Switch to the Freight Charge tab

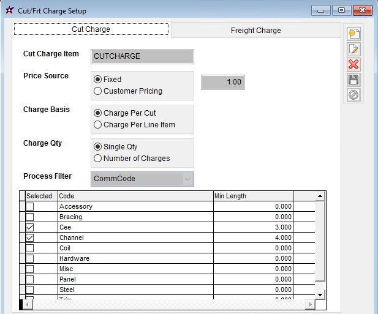click(255, 31)
